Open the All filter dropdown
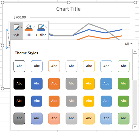 128,44
